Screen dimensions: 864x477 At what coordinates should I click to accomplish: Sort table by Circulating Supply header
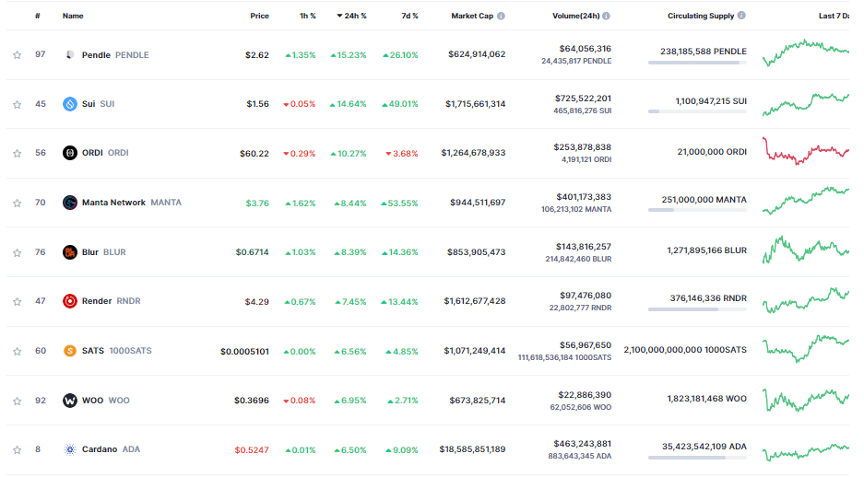[701, 16]
